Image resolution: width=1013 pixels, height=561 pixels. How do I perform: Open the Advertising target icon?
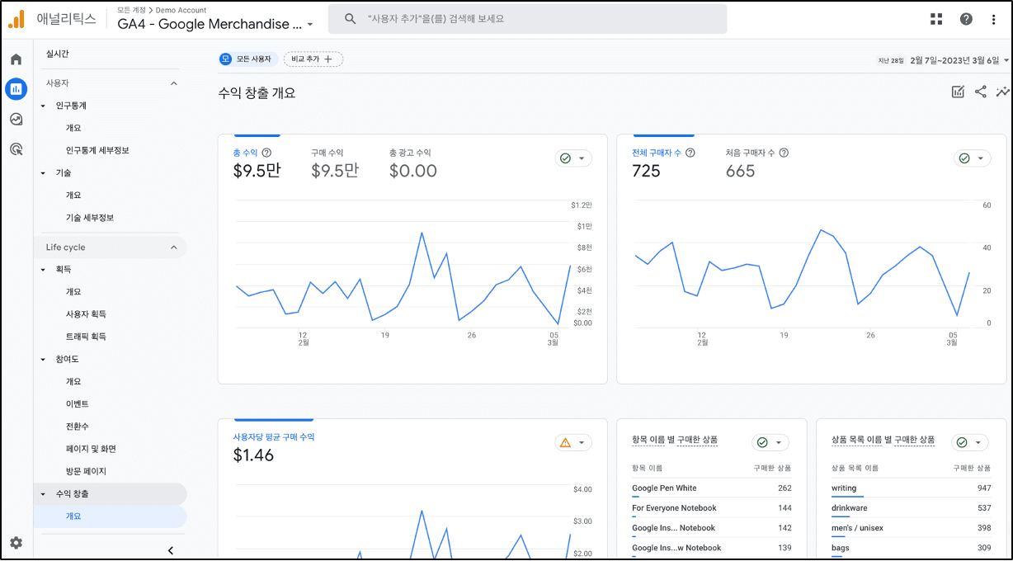(x=16, y=149)
